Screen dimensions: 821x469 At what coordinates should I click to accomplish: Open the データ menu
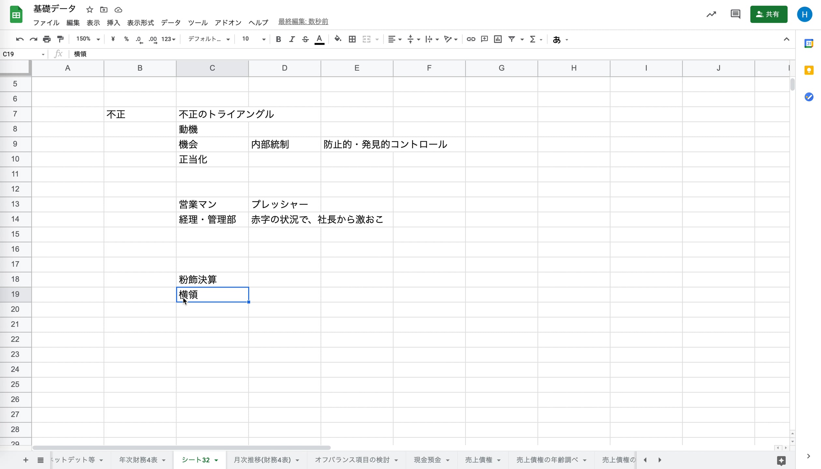(171, 22)
